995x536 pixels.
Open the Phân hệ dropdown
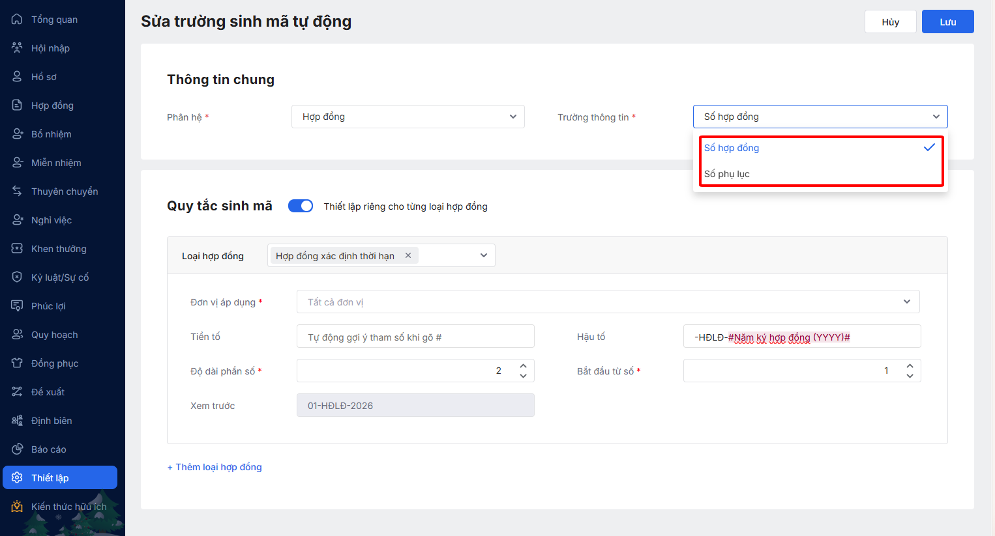pyautogui.click(x=408, y=117)
